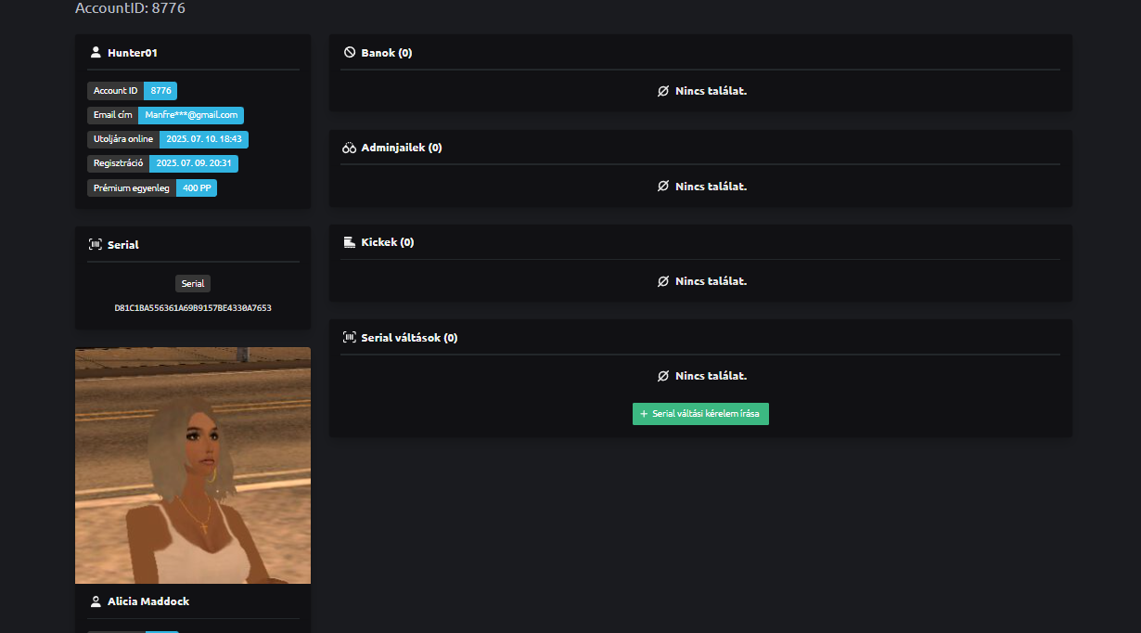Click the ban icon next to Banok
Image resolution: width=1141 pixels, height=633 pixels.
(350, 53)
